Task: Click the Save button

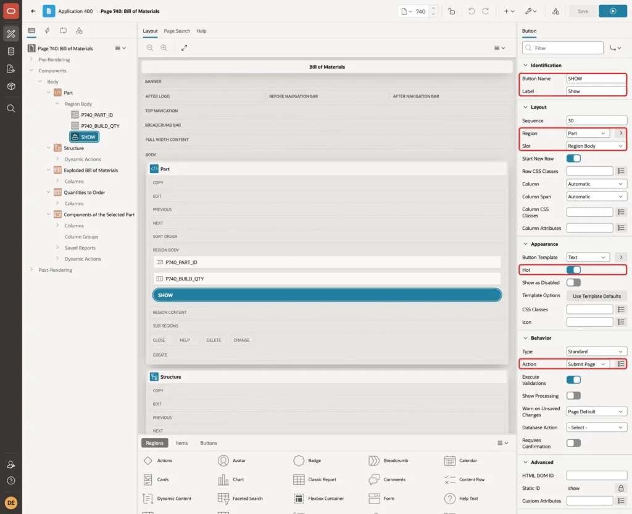Action: coord(583,11)
